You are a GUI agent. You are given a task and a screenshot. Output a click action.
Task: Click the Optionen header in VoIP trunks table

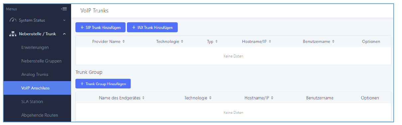click(x=371, y=42)
